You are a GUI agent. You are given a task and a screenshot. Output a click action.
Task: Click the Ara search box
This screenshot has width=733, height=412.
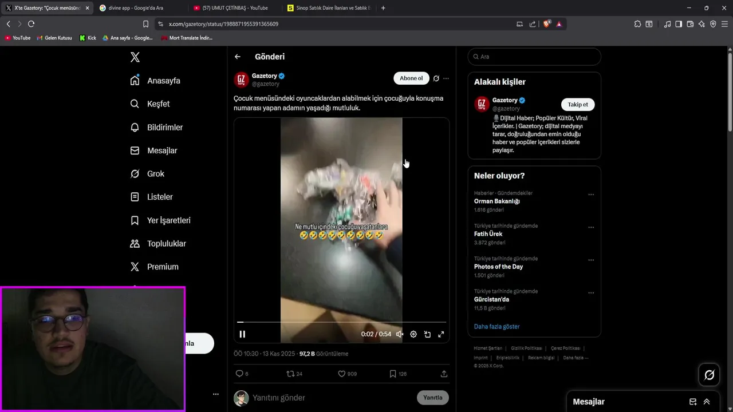534,57
